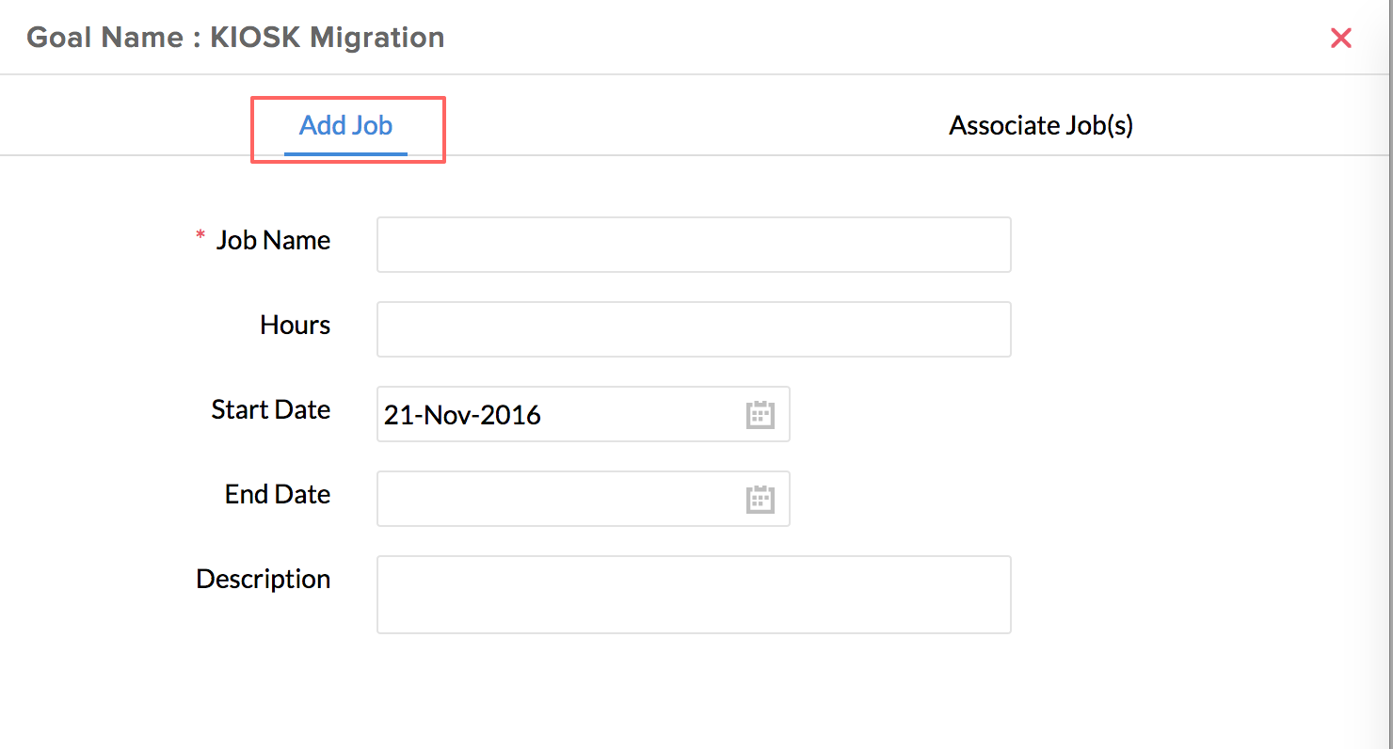Open the End Date calendar picker

click(760, 500)
